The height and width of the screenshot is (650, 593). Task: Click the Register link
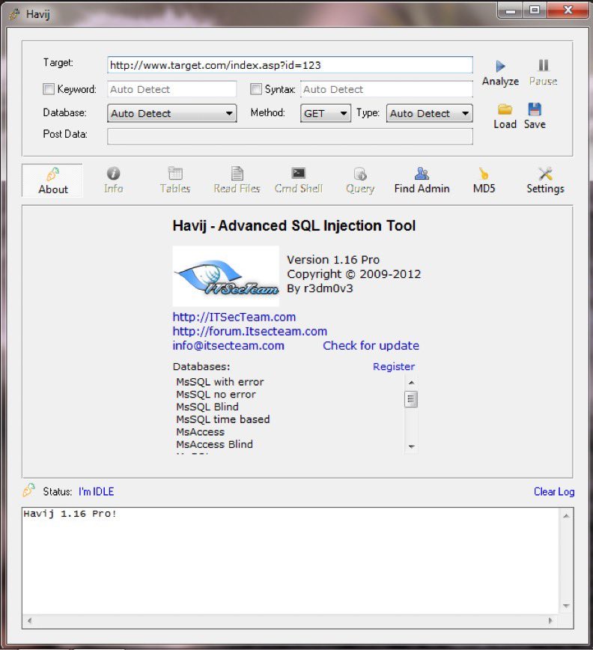coord(394,366)
